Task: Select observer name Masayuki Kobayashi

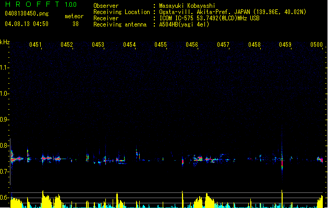Action: pos(187,6)
